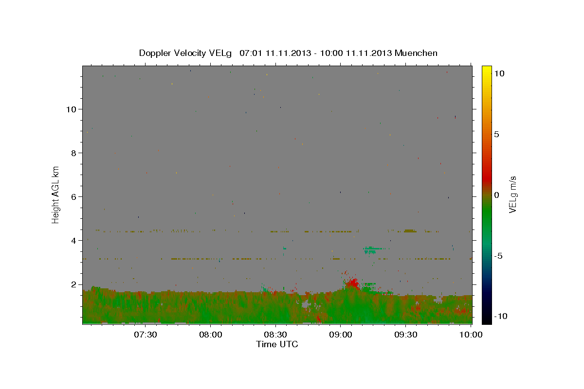Click the height axis label 10
This screenshot has height=389, width=584.
(x=72, y=109)
